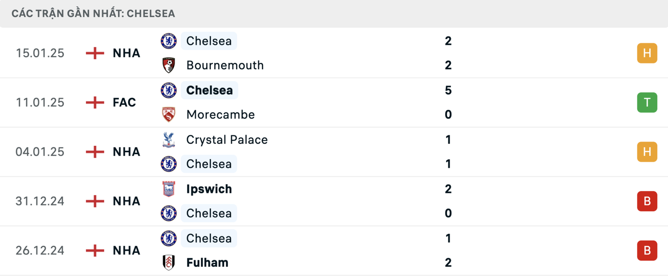Click England flag beside FAC

[x=95, y=102]
